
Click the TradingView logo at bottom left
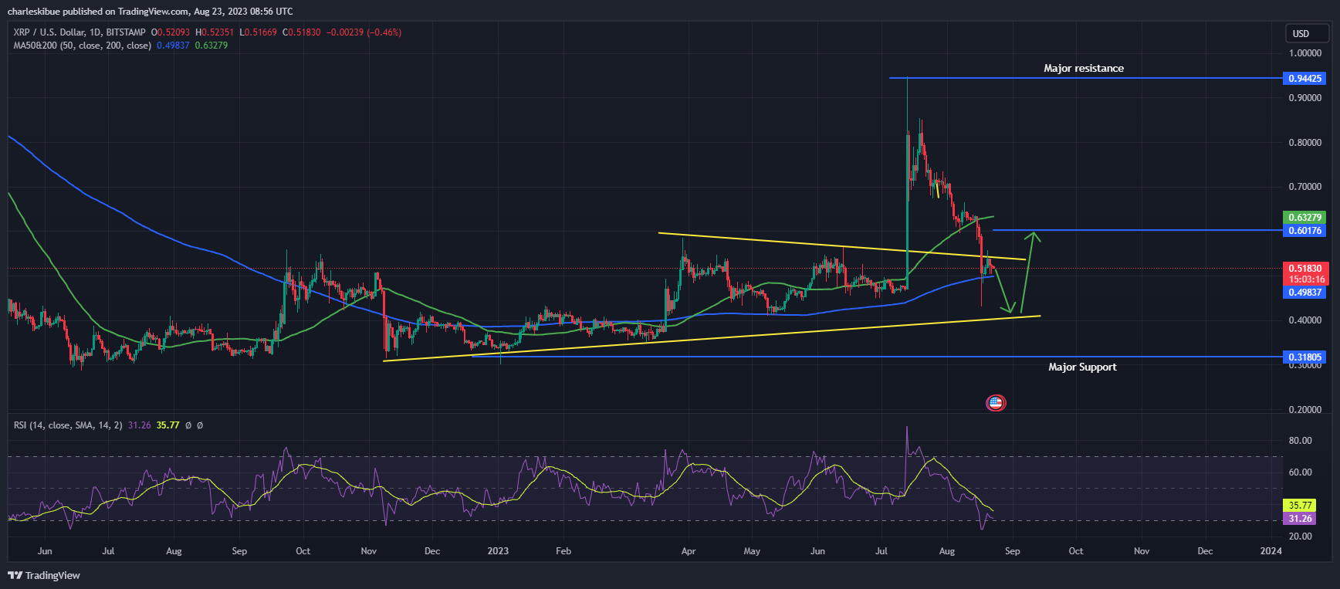(x=44, y=575)
